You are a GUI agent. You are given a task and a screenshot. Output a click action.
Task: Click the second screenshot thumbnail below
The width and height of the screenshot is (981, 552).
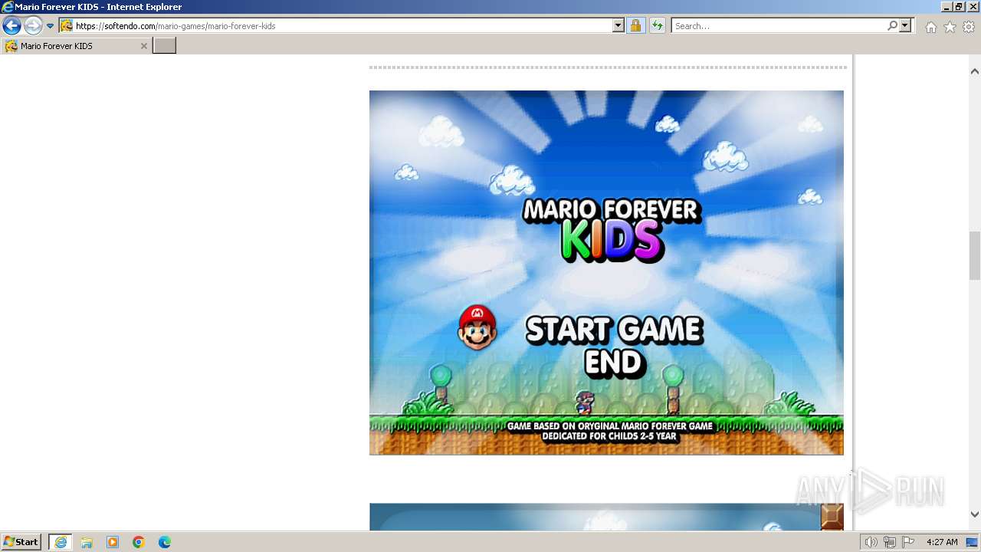(606, 517)
